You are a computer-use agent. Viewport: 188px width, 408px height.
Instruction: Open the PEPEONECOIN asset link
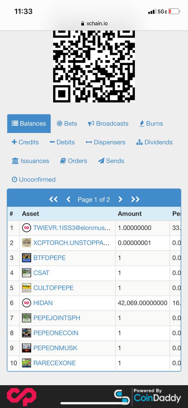pyautogui.click(x=56, y=333)
